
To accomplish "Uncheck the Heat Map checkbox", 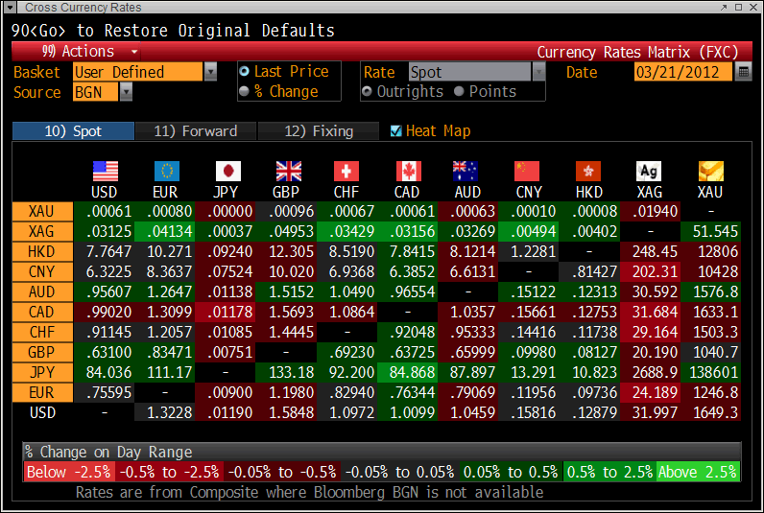I will [x=395, y=131].
